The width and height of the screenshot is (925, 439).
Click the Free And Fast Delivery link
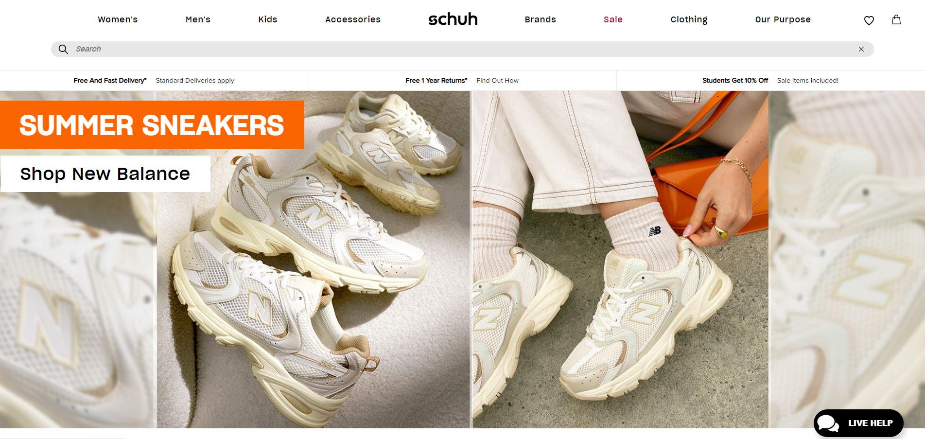pos(110,80)
